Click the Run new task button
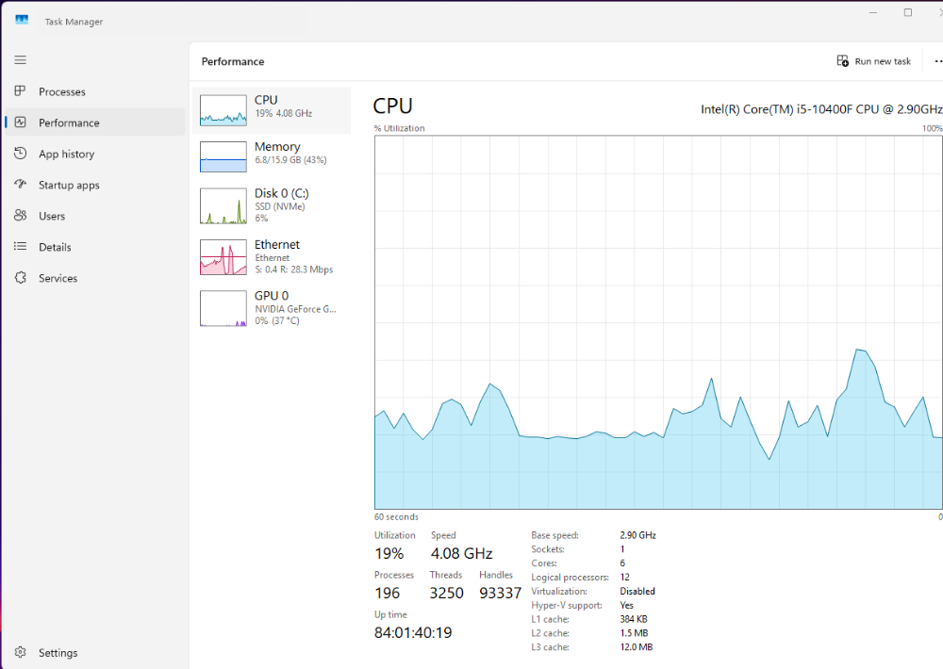The width and height of the screenshot is (943, 669). 873,61
